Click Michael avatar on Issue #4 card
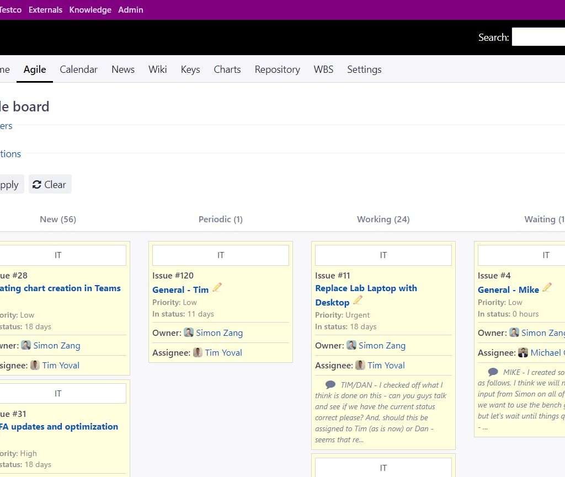This screenshot has height=477, width=565. (x=523, y=352)
